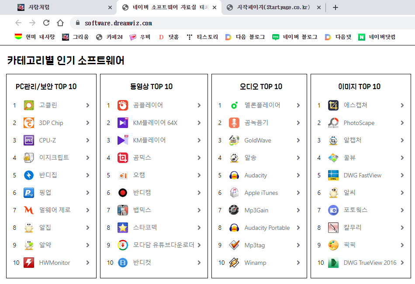Viewport: 415px width, 284px height.
Task: Open the 카페24 bookmark
Action: 109,37
